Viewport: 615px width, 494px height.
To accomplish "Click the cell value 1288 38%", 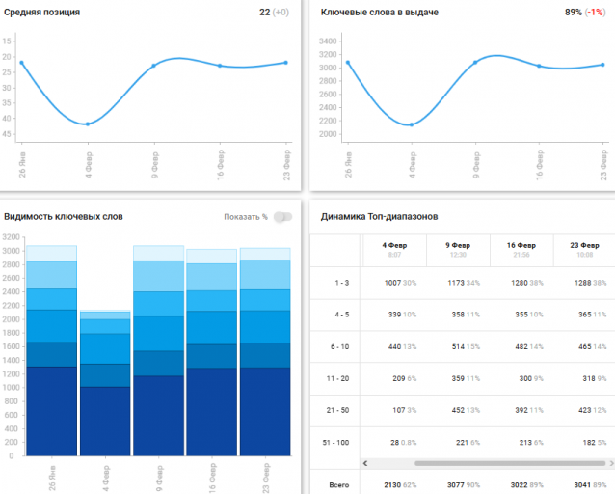I will pos(591,283).
